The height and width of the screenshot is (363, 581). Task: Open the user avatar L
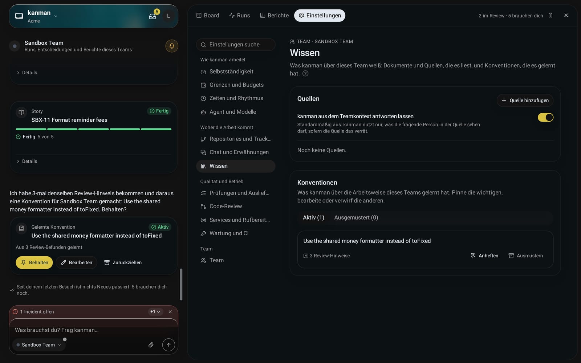pos(168,16)
